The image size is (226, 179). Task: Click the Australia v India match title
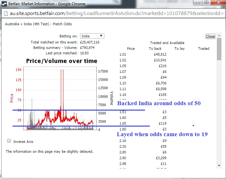coord(38,24)
